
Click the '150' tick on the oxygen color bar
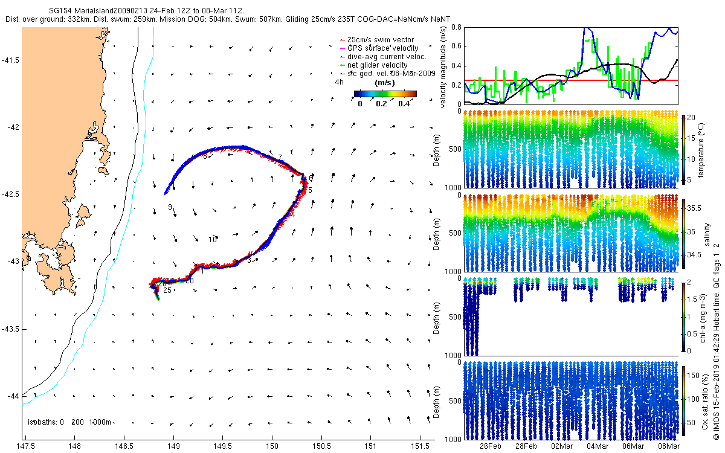click(x=694, y=377)
